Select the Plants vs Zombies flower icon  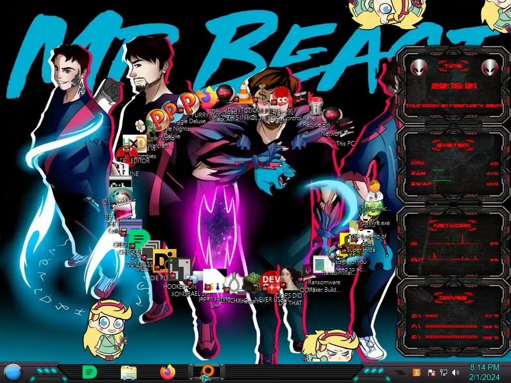coord(141,125)
